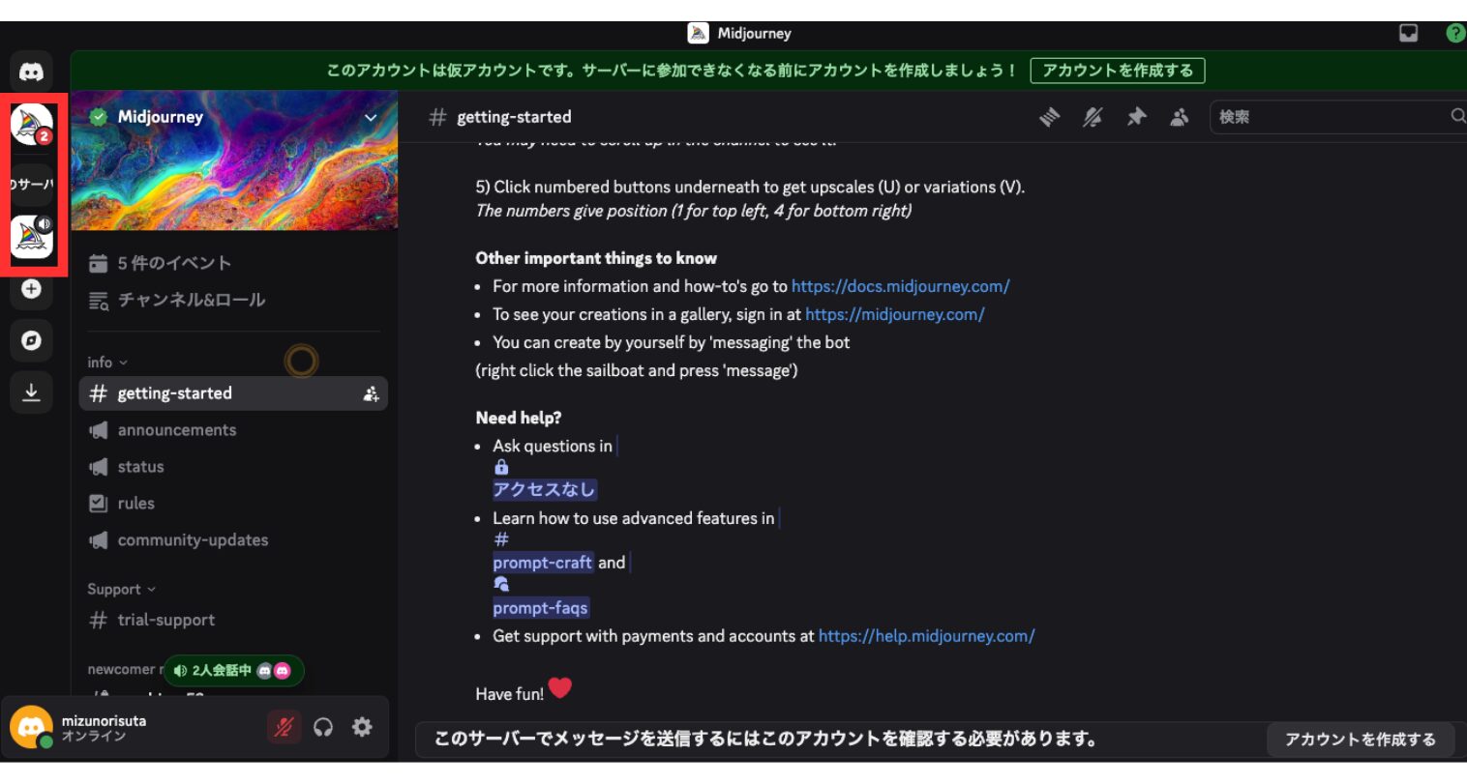Open the trial-support channel
Viewport: 1467px width, 784px height.
click(x=233, y=620)
